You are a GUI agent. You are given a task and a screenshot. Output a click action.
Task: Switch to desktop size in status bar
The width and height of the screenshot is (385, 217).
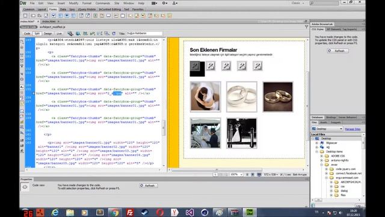[259, 174]
